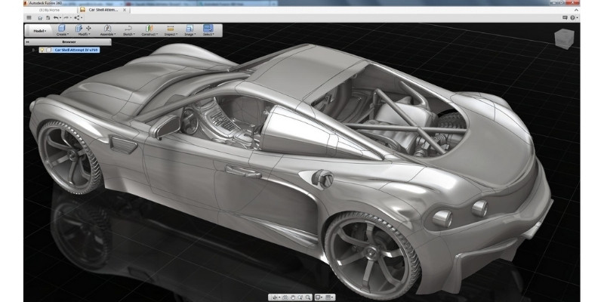Open the Share icon
Screen dimensions: 604x302
77,17
